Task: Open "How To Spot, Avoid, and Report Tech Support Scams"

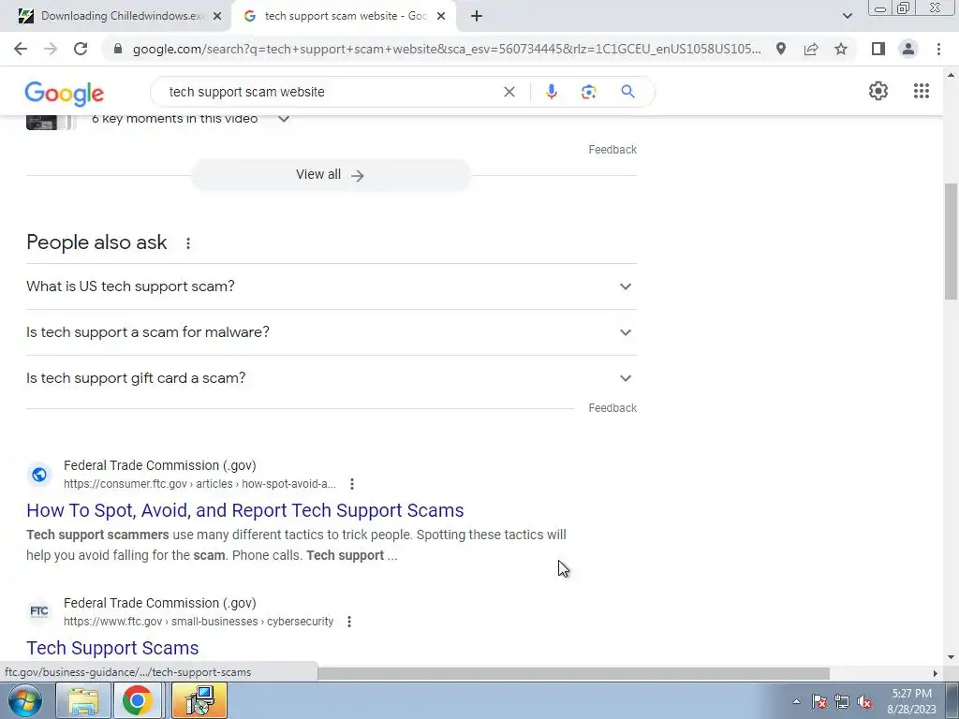Action: (x=245, y=510)
